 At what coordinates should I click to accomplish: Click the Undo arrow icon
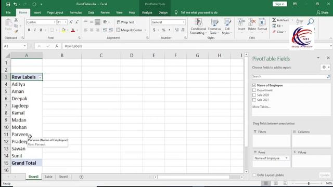coord(15,4)
